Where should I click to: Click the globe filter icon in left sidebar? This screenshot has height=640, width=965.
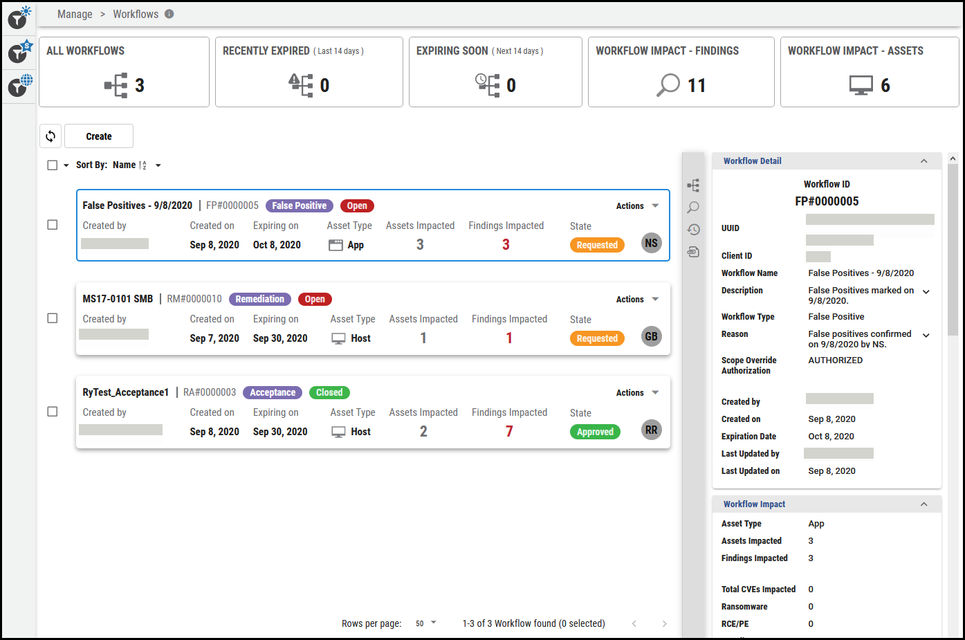click(x=17, y=86)
